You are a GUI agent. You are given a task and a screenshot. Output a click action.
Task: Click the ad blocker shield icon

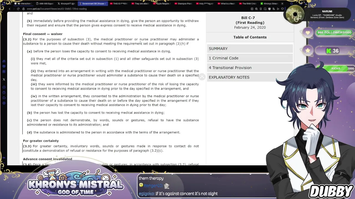(x=269, y=9)
